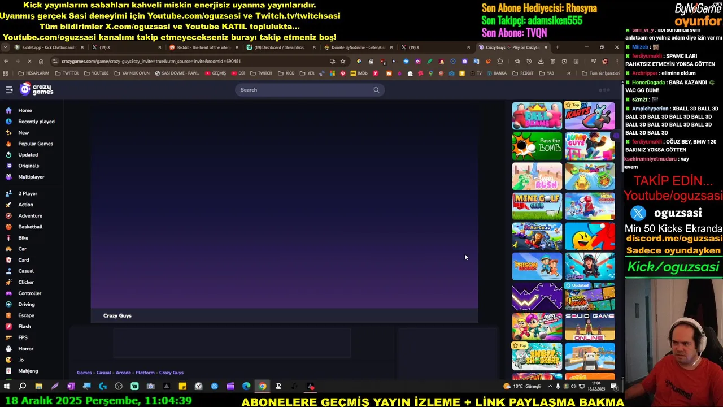Switch to Kicklet.app browser tab

[x=48, y=47]
